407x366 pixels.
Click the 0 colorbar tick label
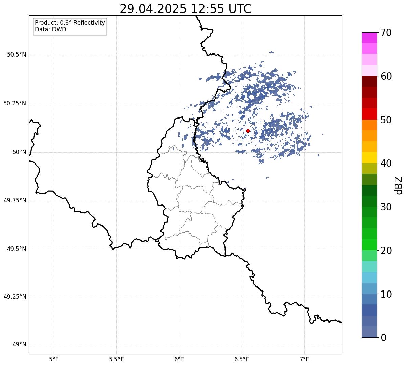(x=383, y=338)
